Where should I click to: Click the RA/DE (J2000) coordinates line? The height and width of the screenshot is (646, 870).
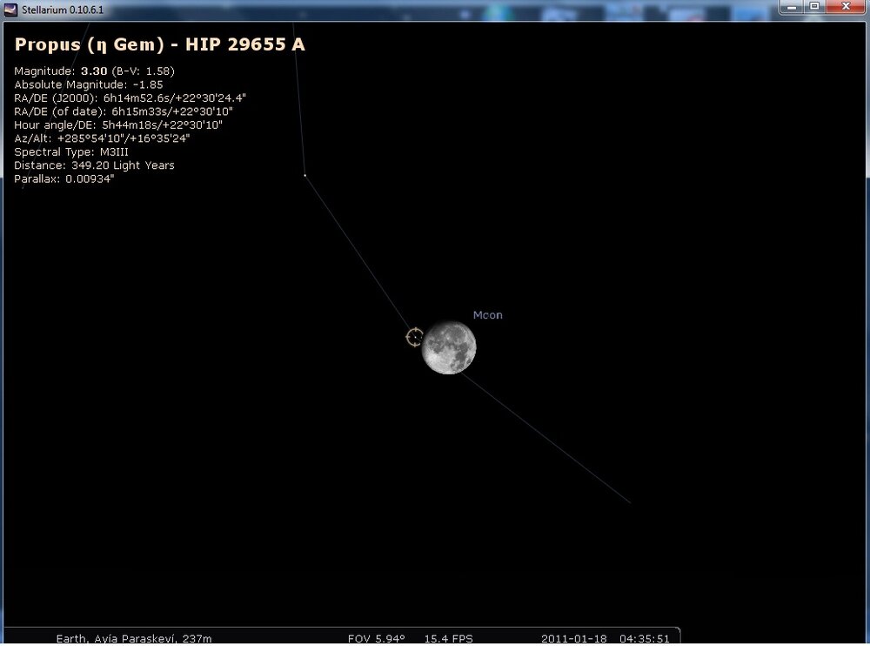[130, 98]
